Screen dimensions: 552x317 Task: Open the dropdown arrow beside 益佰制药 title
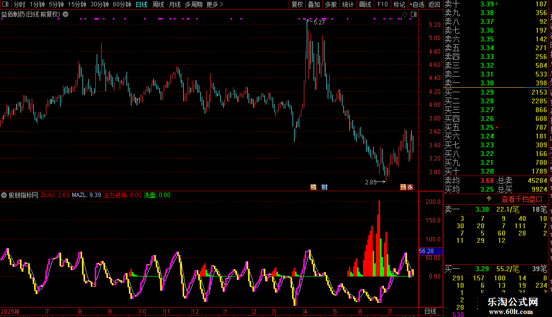[65, 14]
